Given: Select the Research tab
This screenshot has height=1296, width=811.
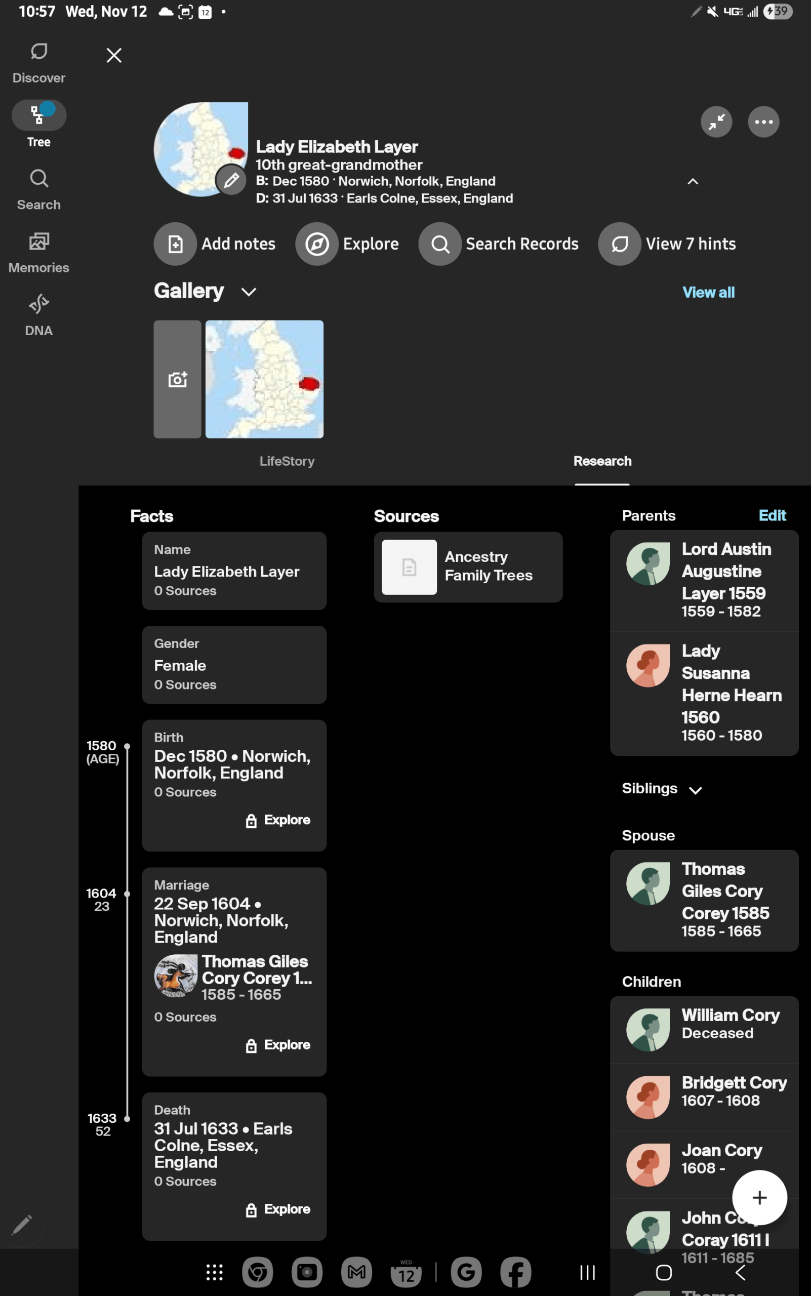Looking at the screenshot, I should click(602, 461).
